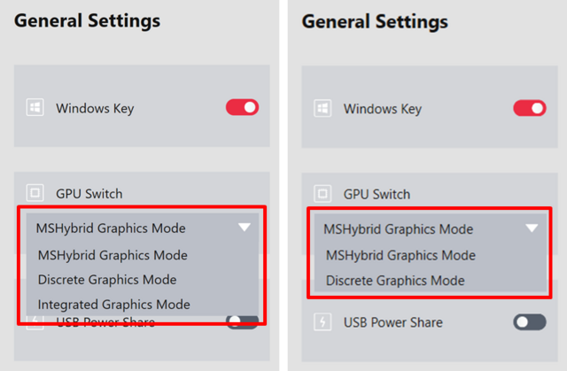Pick the MSHybrid Graphics Mode option in the left list

(x=113, y=255)
